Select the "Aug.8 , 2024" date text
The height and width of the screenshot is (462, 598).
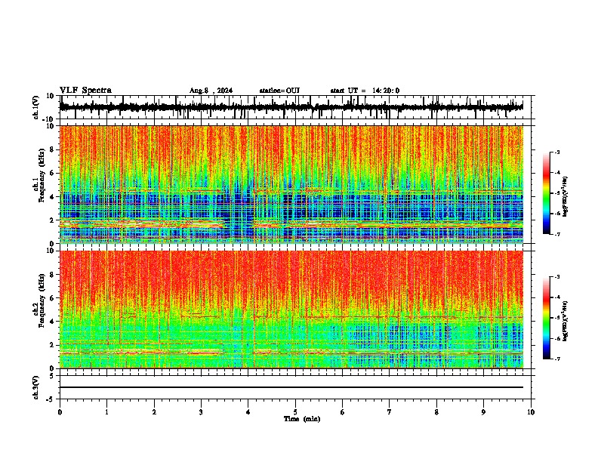point(211,91)
